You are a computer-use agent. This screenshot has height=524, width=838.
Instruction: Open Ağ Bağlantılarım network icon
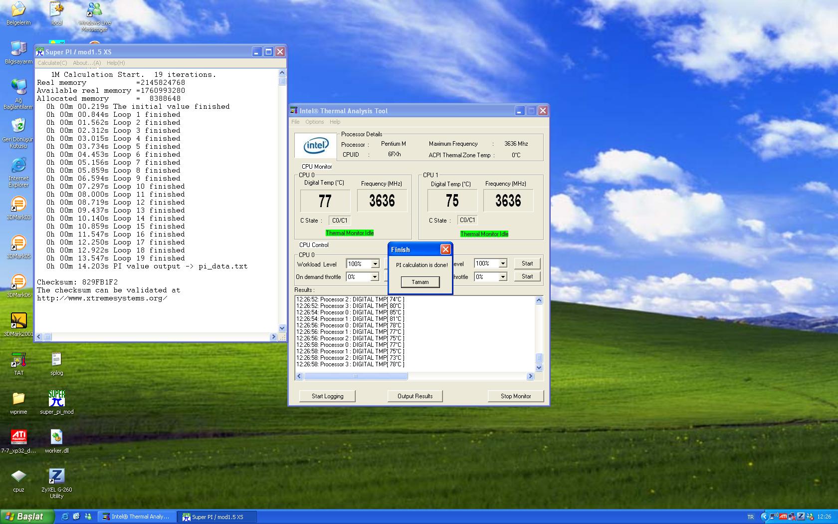[18, 94]
